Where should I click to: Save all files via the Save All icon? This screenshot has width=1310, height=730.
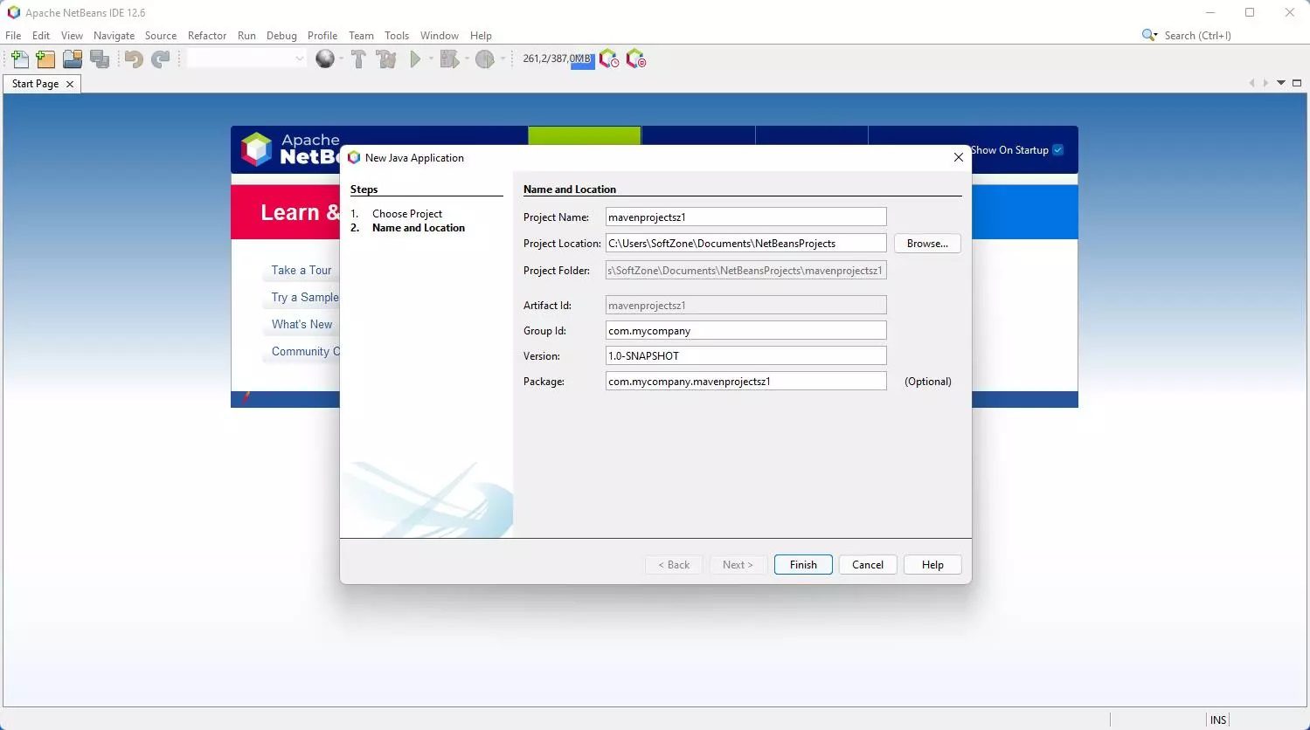(100, 59)
